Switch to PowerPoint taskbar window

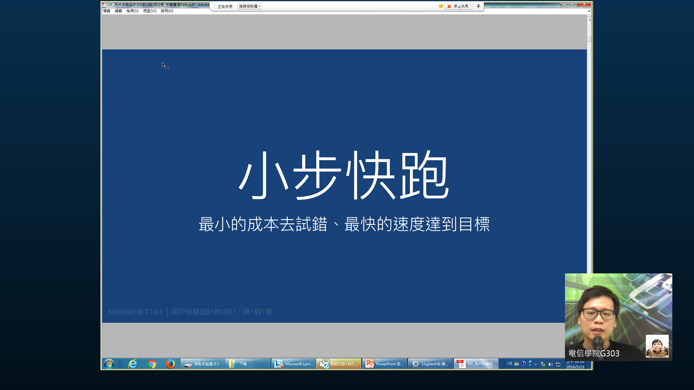384,364
